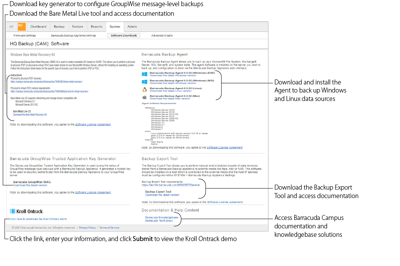The height and width of the screenshot is (266, 400).
Task: Download latest GroupWise TAKG version
Action: [x=30, y=185]
